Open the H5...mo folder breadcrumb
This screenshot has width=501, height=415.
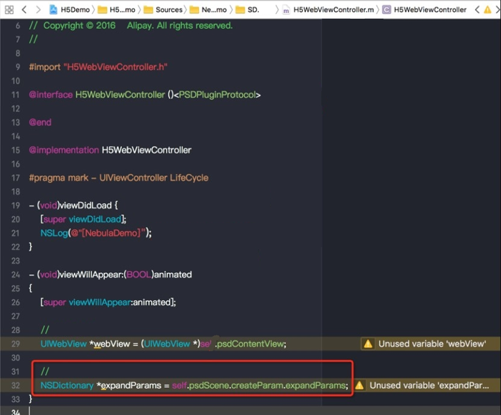(x=117, y=10)
